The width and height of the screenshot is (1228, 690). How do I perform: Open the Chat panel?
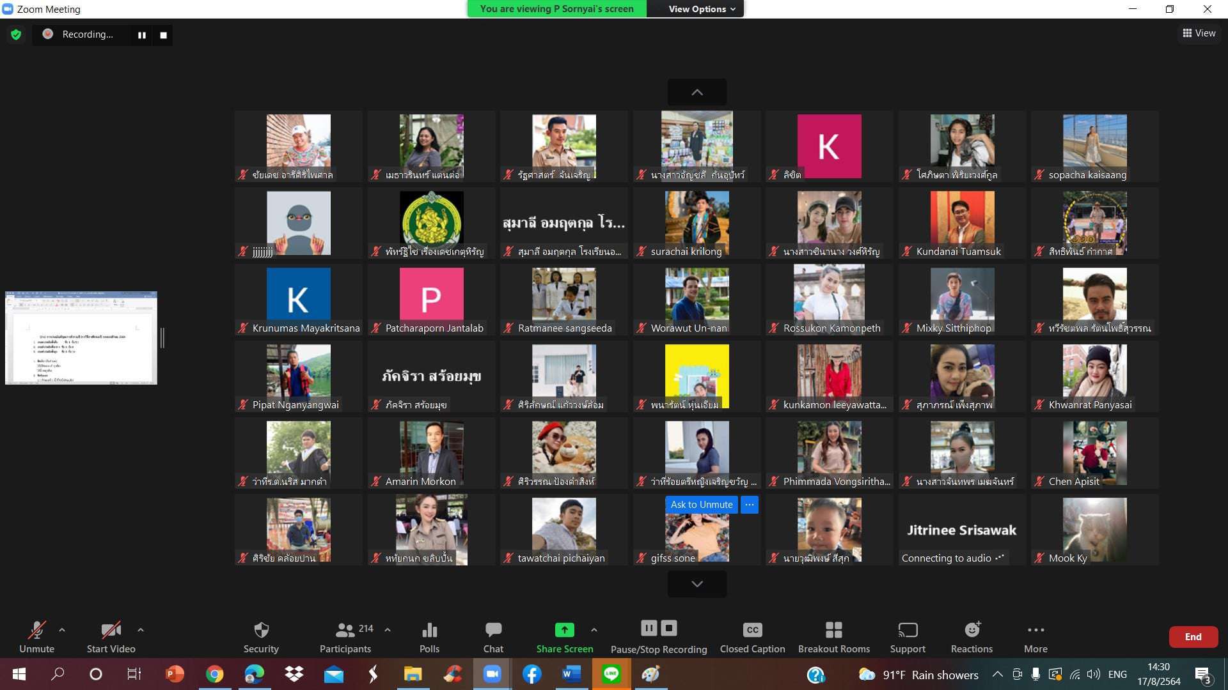click(x=493, y=630)
